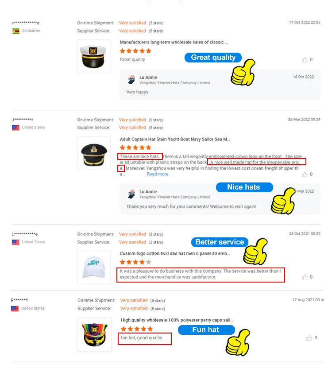Viewport: 332px width, 372px height.
Task: Like the "Great quality" review thumbs-up
Action: [305, 60]
